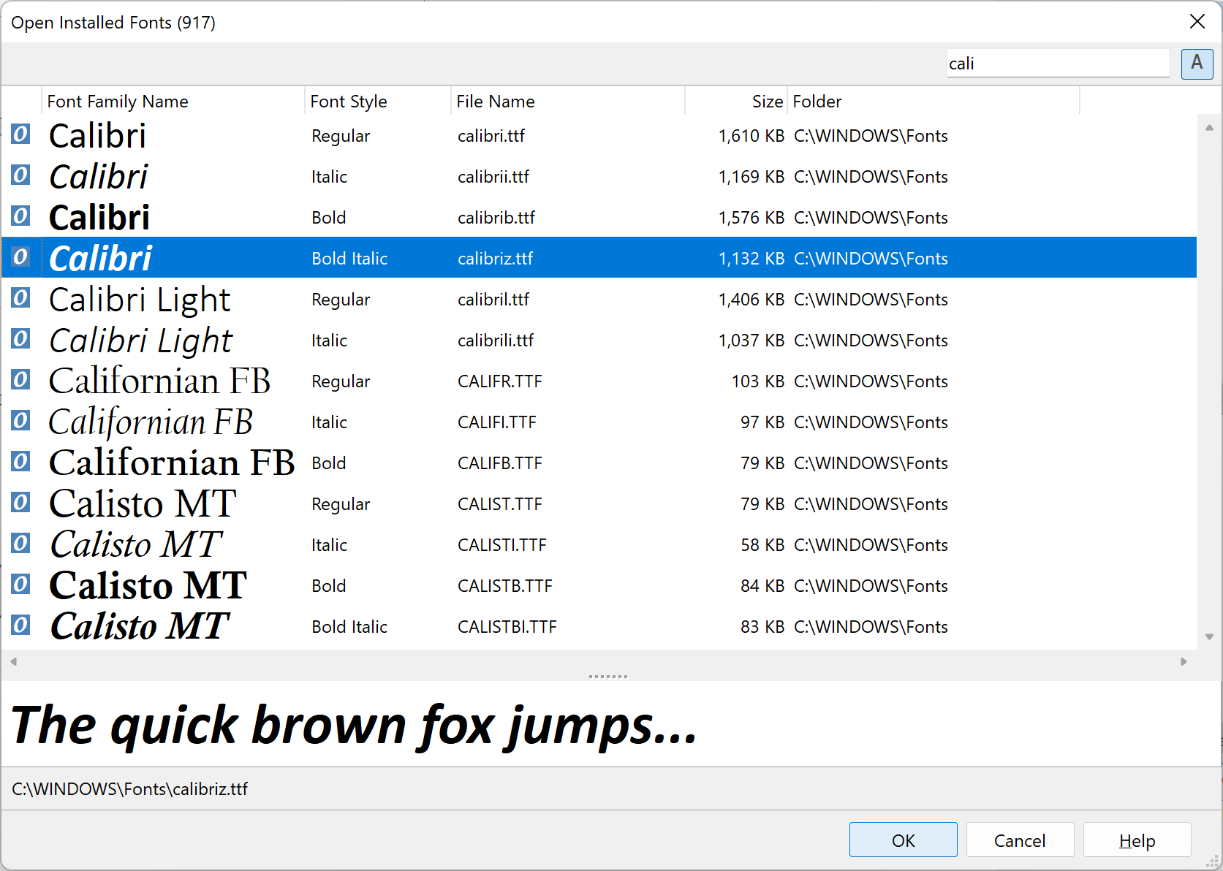Select the bold Calisto MT font name
Screen dimensions: 1223x871
click(148, 586)
